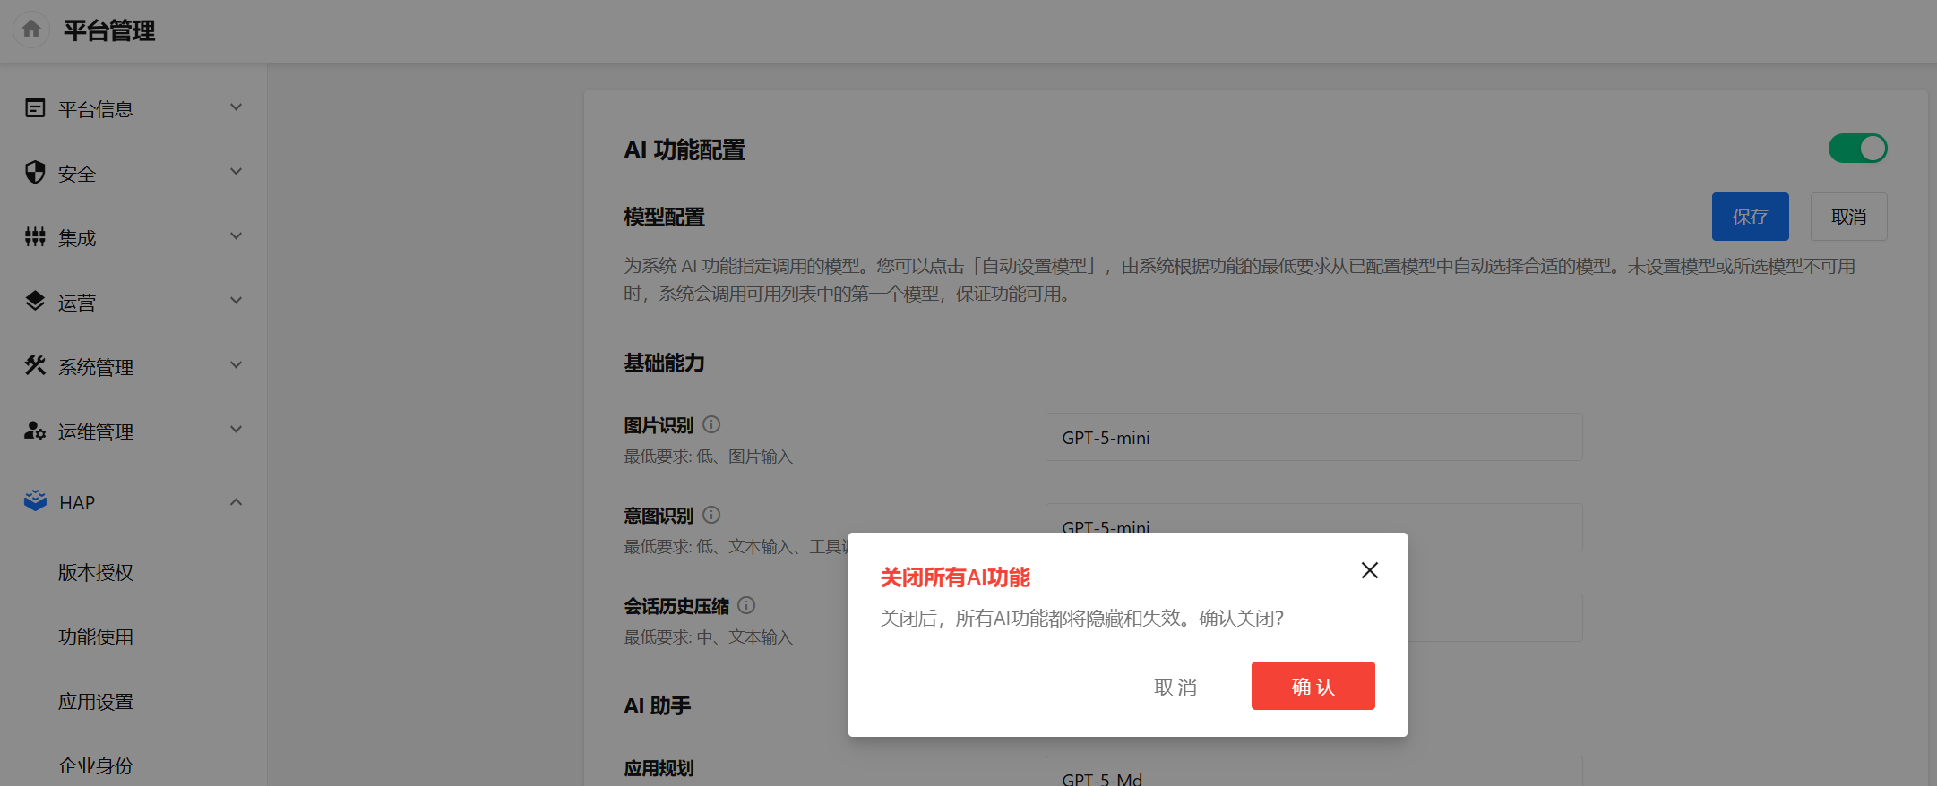Image resolution: width=1937 pixels, height=786 pixels.
Task: Click the blue 保存 button
Action: [x=1750, y=217]
